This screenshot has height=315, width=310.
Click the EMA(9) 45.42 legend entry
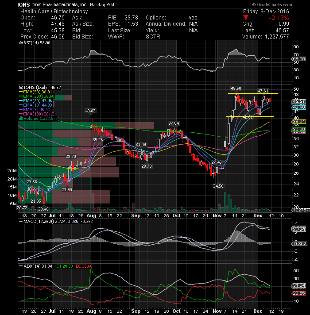[x=35, y=109]
